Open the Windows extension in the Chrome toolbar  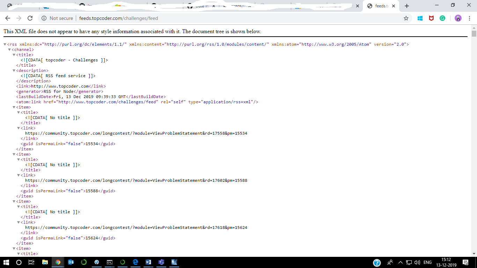(x=420, y=18)
